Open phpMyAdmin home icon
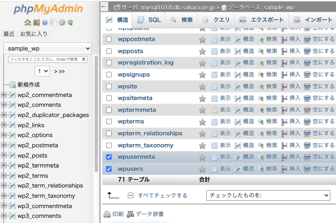Viewport: 336px width, 223px height. [28, 22]
